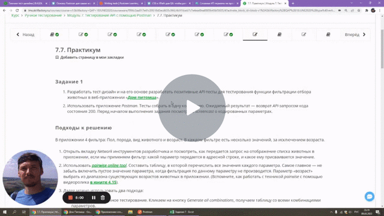This screenshot has width=384, height=216.
Task: Pause the screen recording
Action: tap(94, 197)
